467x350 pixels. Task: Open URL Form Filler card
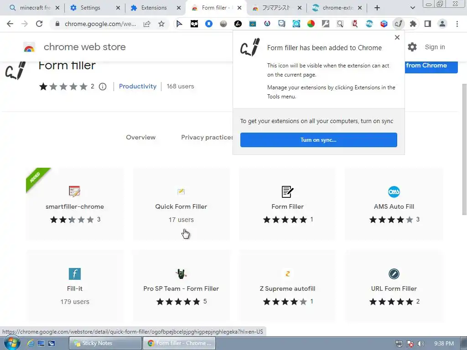[x=394, y=286]
